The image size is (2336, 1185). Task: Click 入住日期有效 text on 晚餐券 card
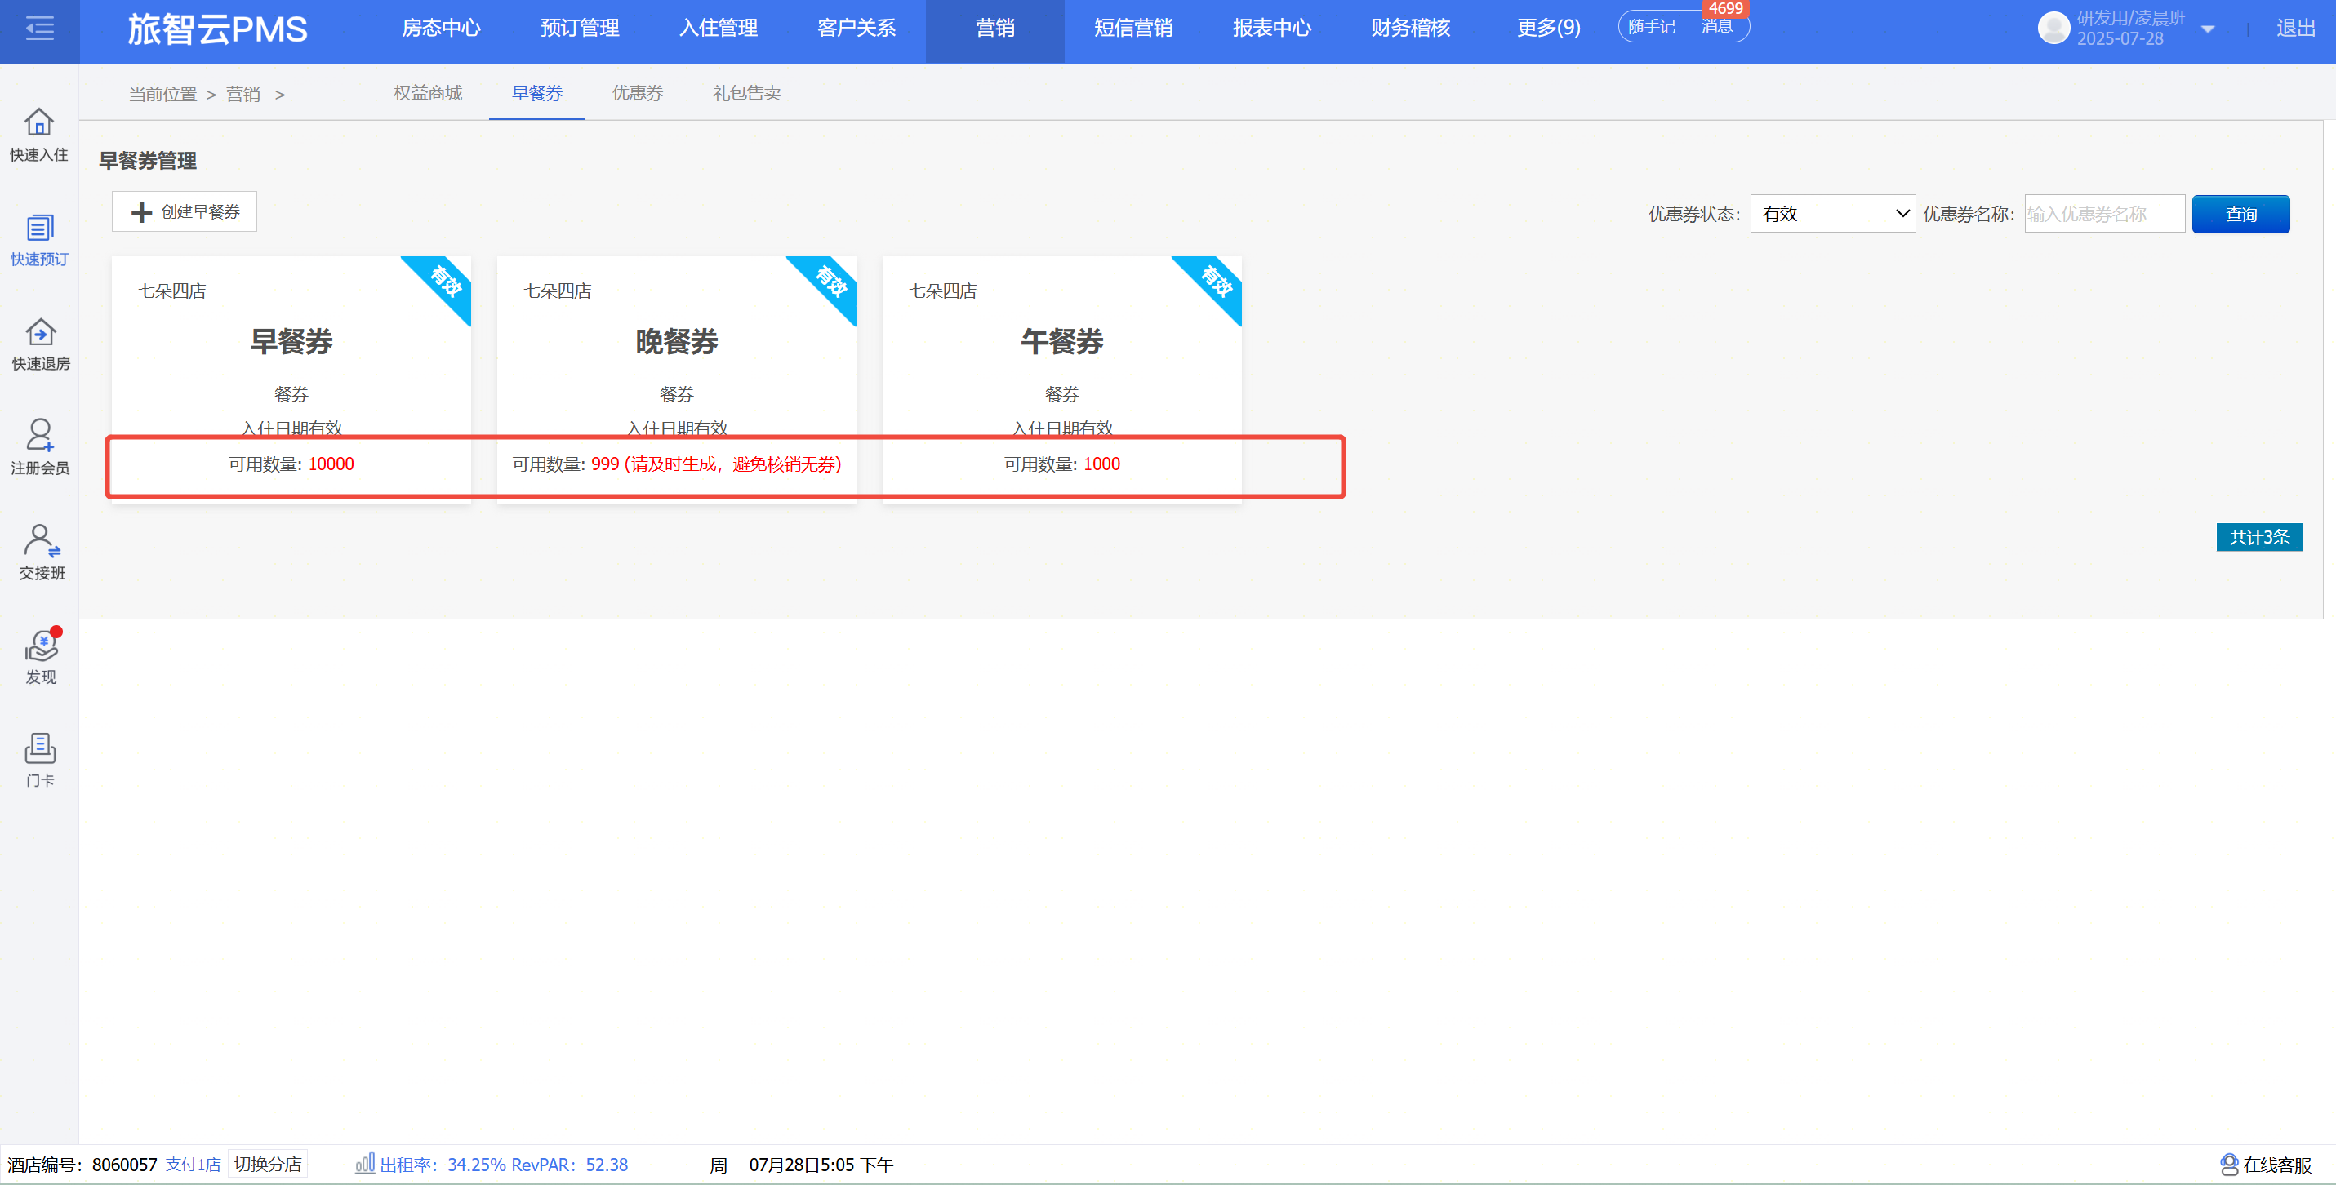point(677,427)
